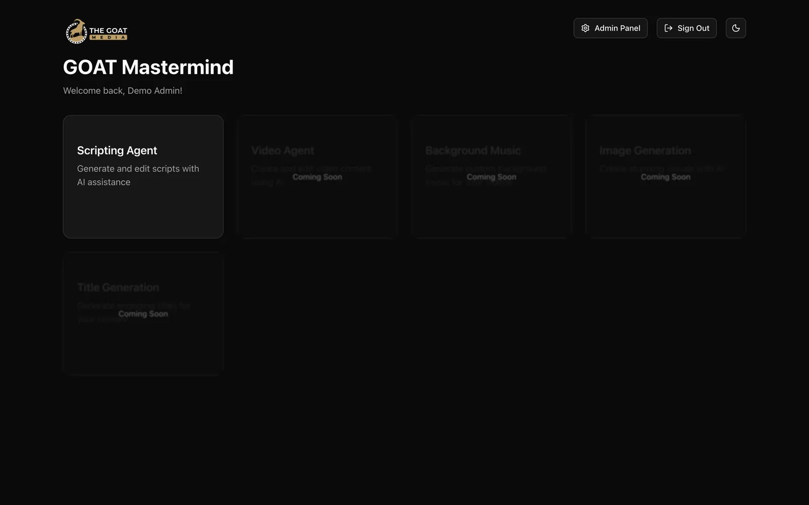Click the Background Music Coming Soon card
This screenshot has width=809, height=505.
[x=491, y=177]
